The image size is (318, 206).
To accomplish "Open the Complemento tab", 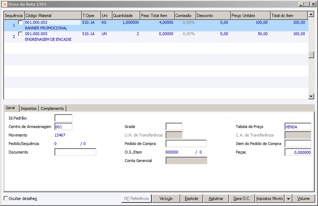I will [x=52, y=109].
